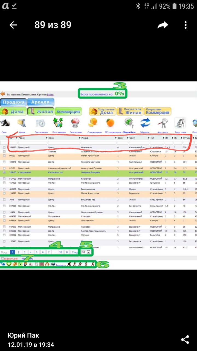Click the Ремонт-> link
Image resolution: width=197 pixels, height=351 pixels.
(x=61, y=265)
